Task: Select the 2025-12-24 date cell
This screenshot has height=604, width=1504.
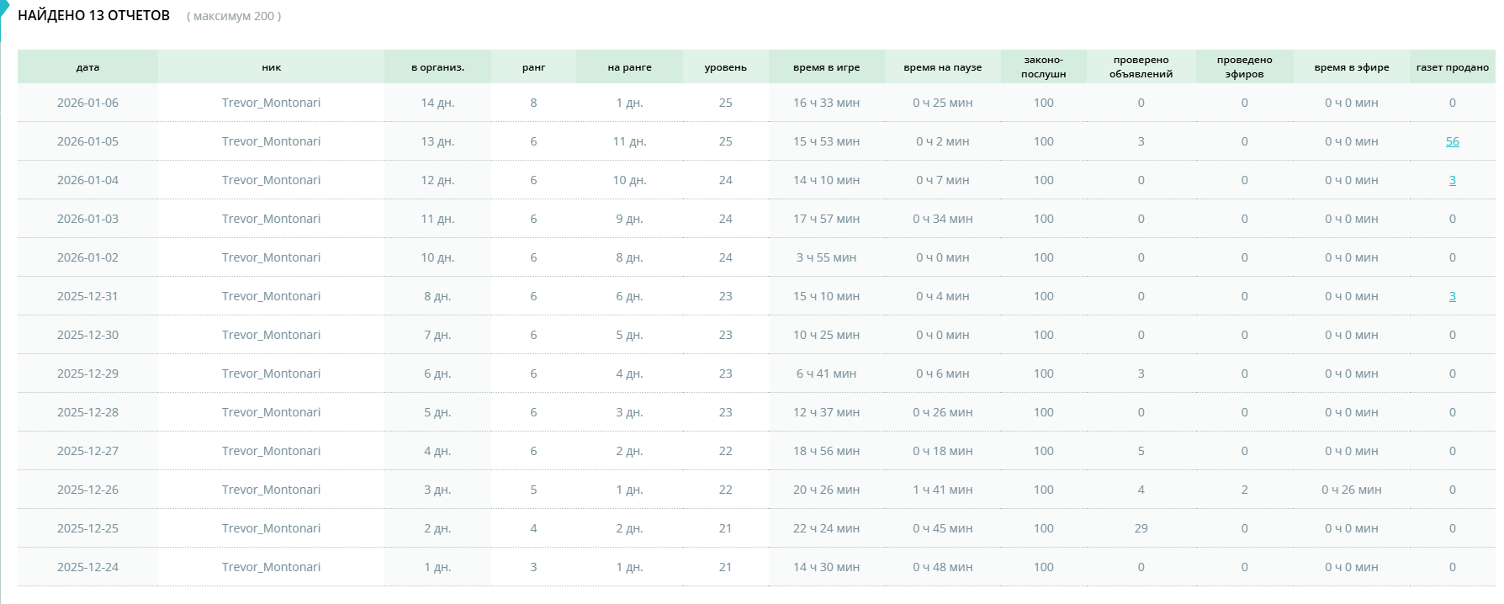Action: click(x=87, y=567)
